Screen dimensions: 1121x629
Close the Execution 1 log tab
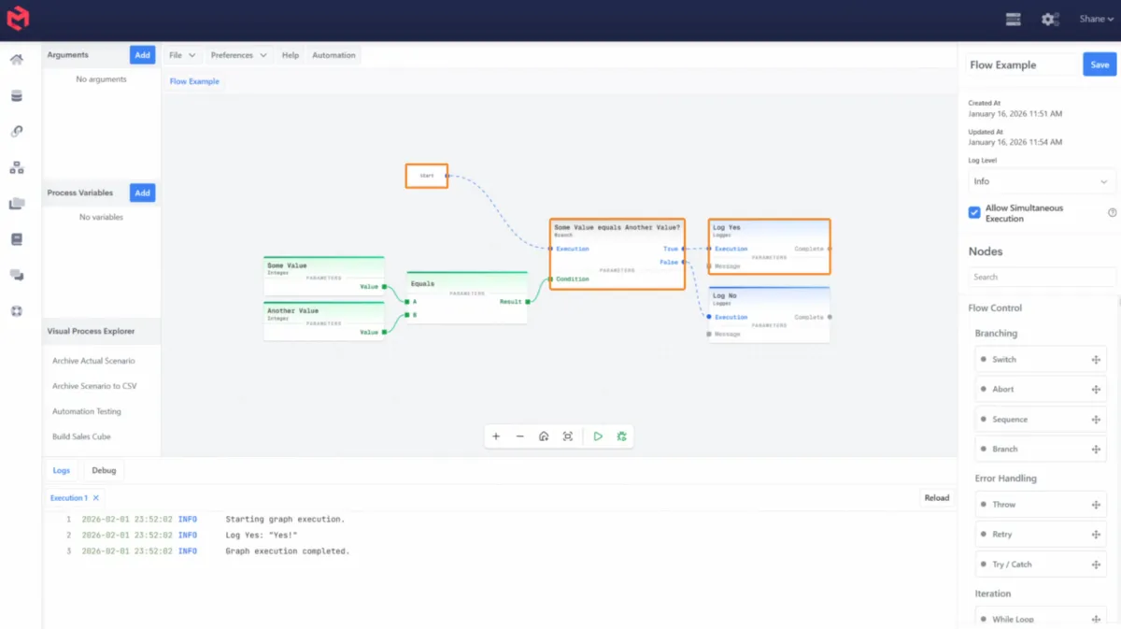pos(96,498)
